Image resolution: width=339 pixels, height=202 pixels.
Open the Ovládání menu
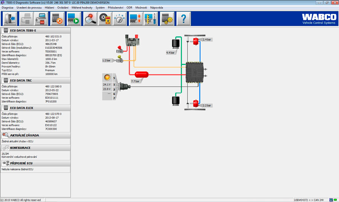click(63, 8)
